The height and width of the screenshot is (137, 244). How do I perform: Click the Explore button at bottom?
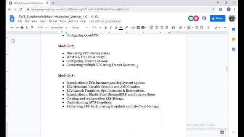click(x=222, y=132)
